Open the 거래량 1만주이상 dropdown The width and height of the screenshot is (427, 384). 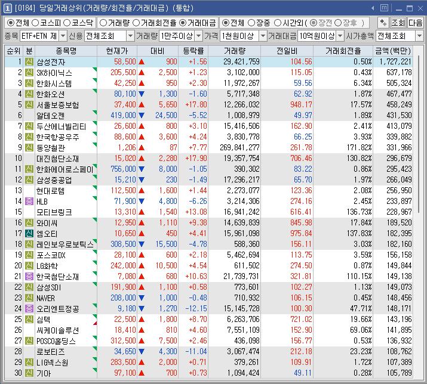click(199, 36)
